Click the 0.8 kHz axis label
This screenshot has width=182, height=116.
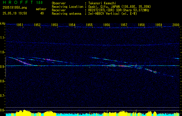[x=2, y=81]
